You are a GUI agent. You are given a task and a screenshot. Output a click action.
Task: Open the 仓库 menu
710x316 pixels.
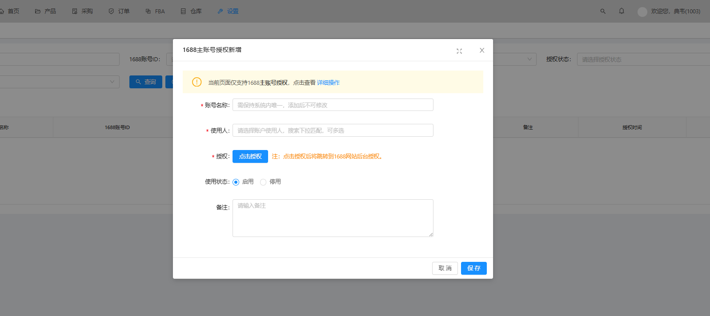(191, 11)
